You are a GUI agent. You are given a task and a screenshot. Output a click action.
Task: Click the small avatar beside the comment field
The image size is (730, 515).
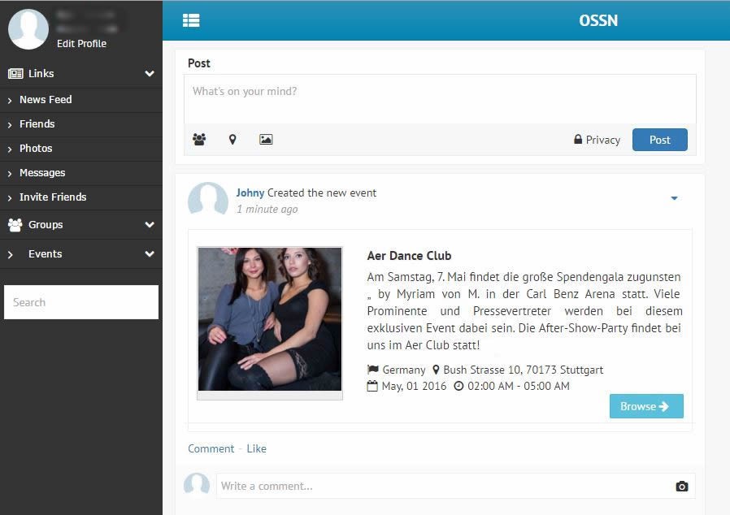pos(197,485)
